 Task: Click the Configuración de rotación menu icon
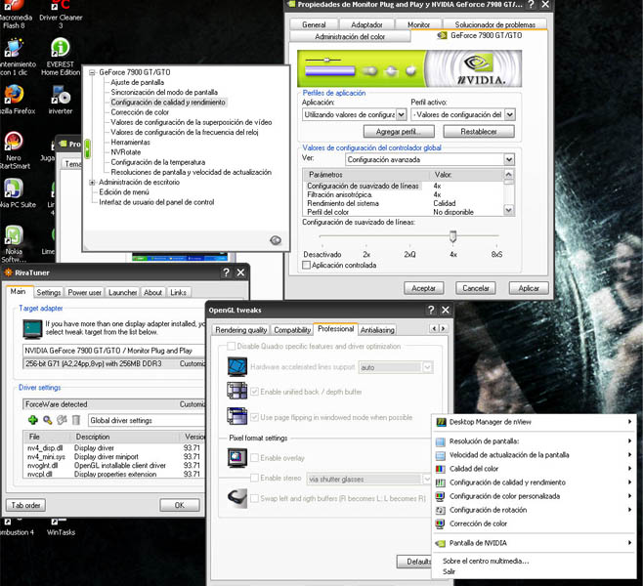point(440,510)
